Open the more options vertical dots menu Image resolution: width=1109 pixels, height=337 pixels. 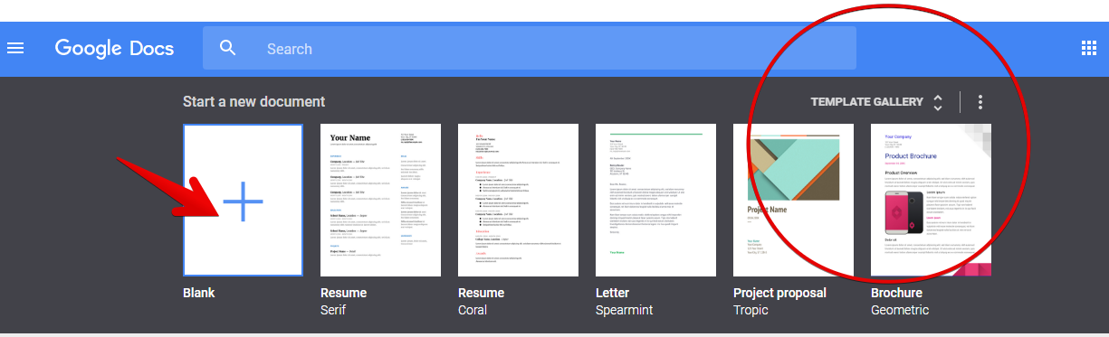pyautogui.click(x=980, y=102)
